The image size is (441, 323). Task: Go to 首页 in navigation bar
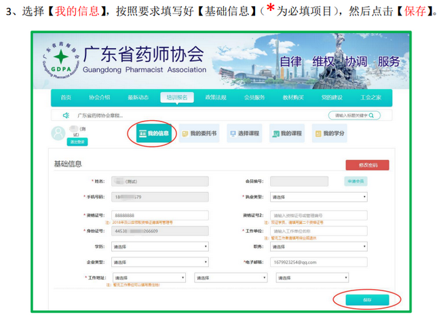click(66, 97)
